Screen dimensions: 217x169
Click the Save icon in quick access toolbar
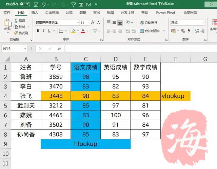pyautogui.click(x=35, y=4)
